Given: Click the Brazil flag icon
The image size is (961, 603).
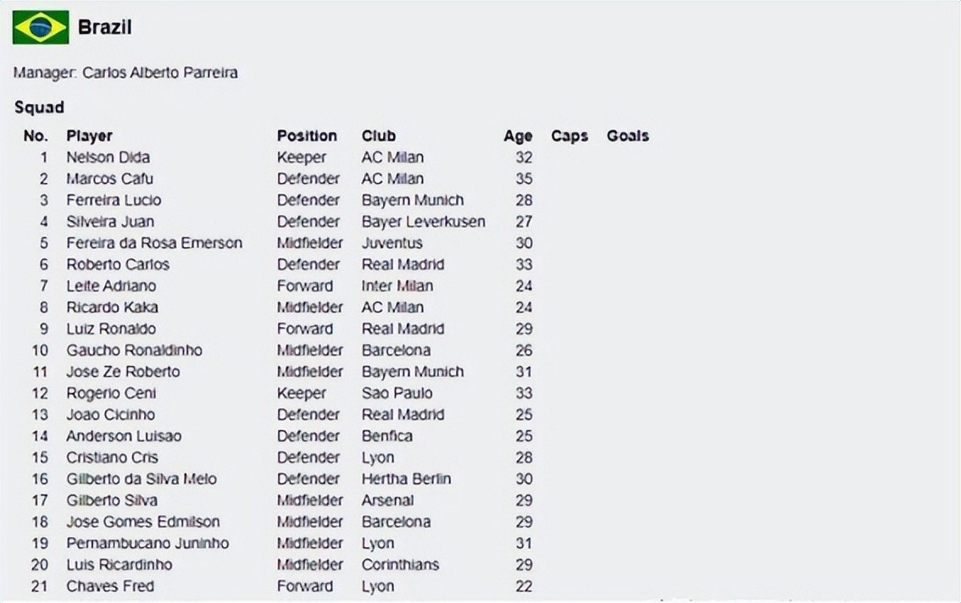Looking at the screenshot, I should [41, 28].
